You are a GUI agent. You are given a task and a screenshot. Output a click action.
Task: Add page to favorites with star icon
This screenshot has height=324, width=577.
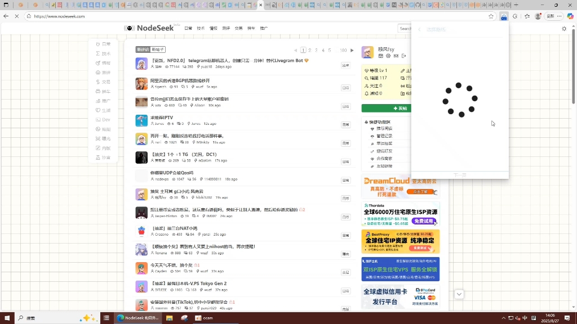491,16
